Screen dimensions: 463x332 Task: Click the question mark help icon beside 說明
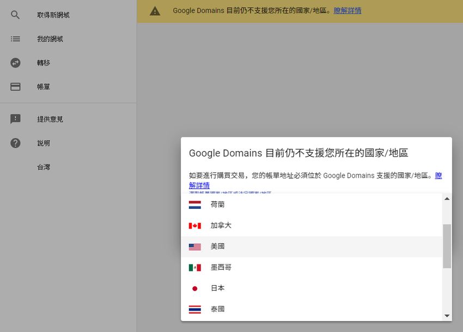tap(15, 143)
